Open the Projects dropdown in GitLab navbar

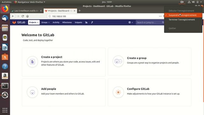(x=34, y=22)
